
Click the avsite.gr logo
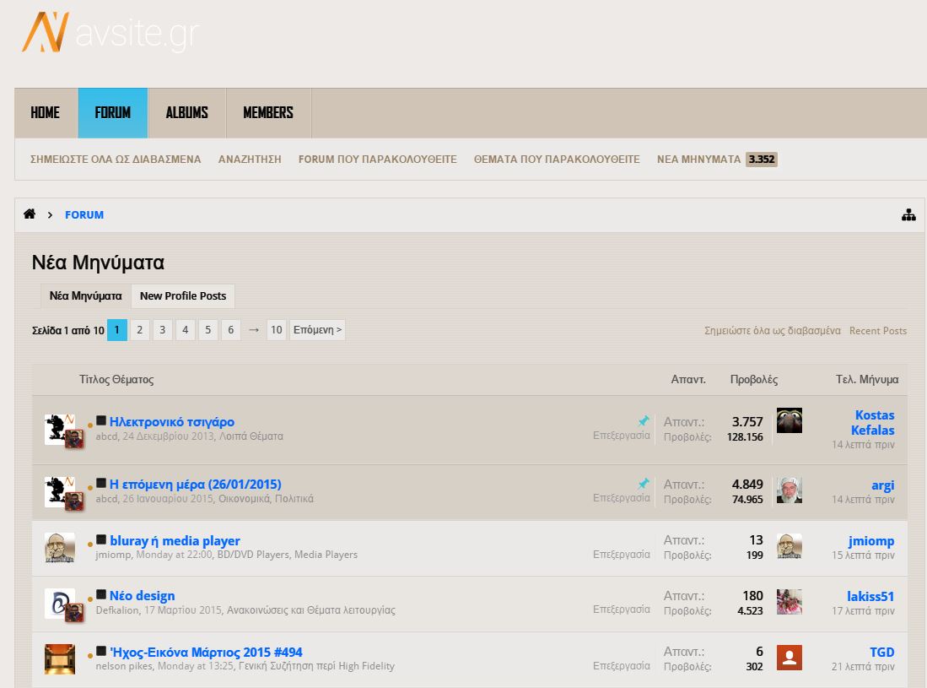(110, 33)
